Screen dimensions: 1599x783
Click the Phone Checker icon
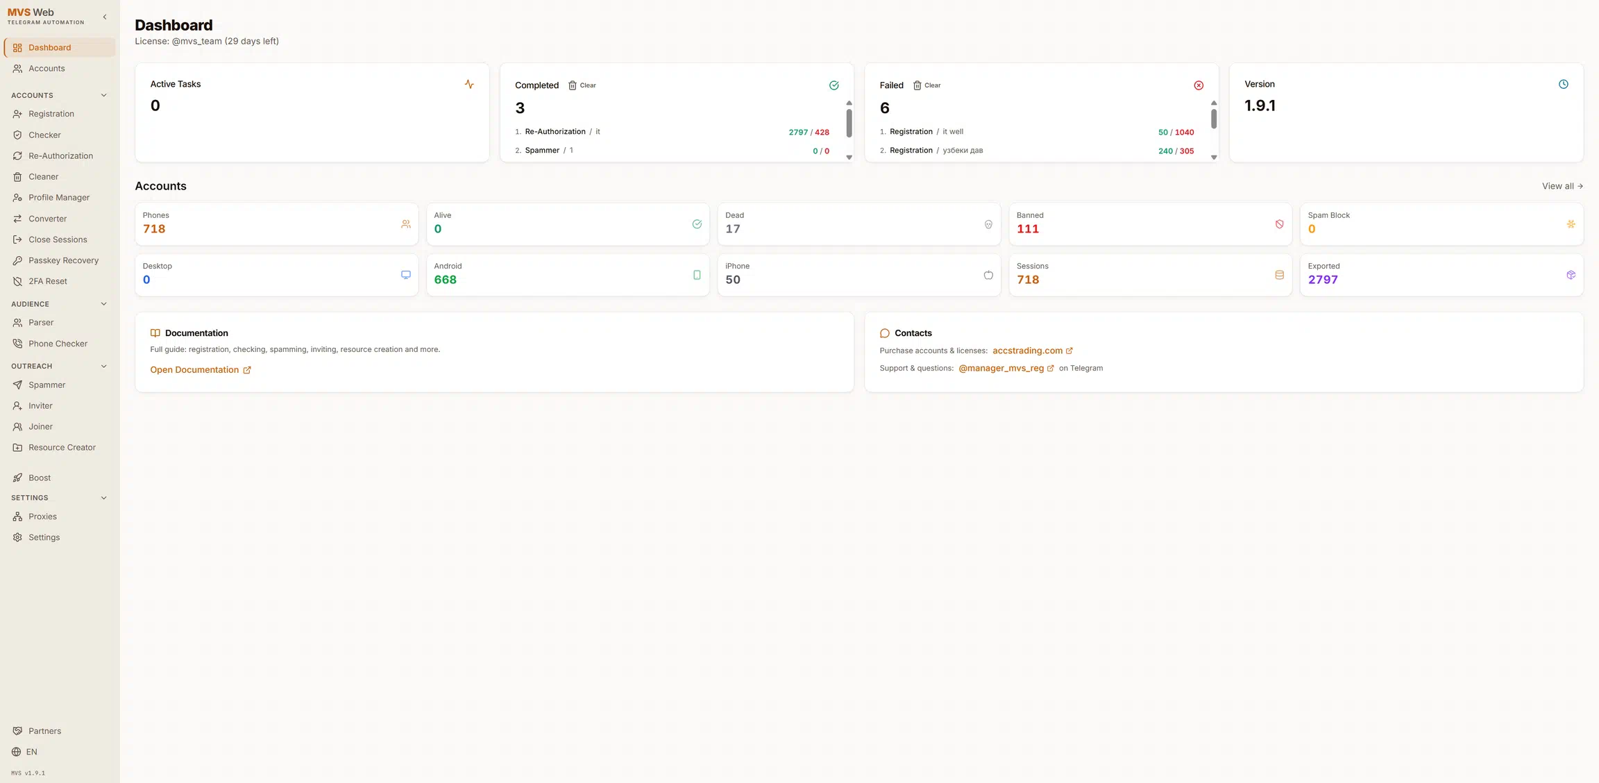(17, 344)
